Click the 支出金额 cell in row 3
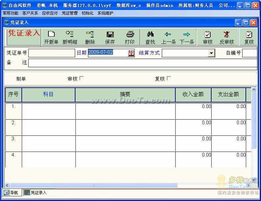The width and height of the screenshot is (261, 201). tap(229, 143)
